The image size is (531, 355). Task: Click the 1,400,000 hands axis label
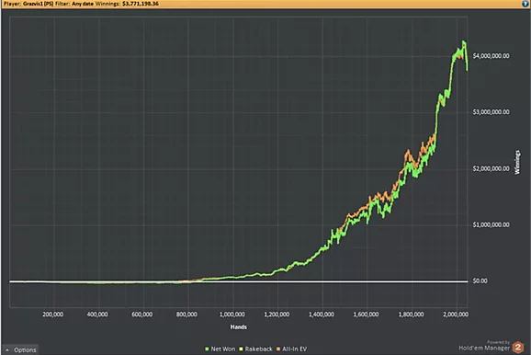point(322,315)
